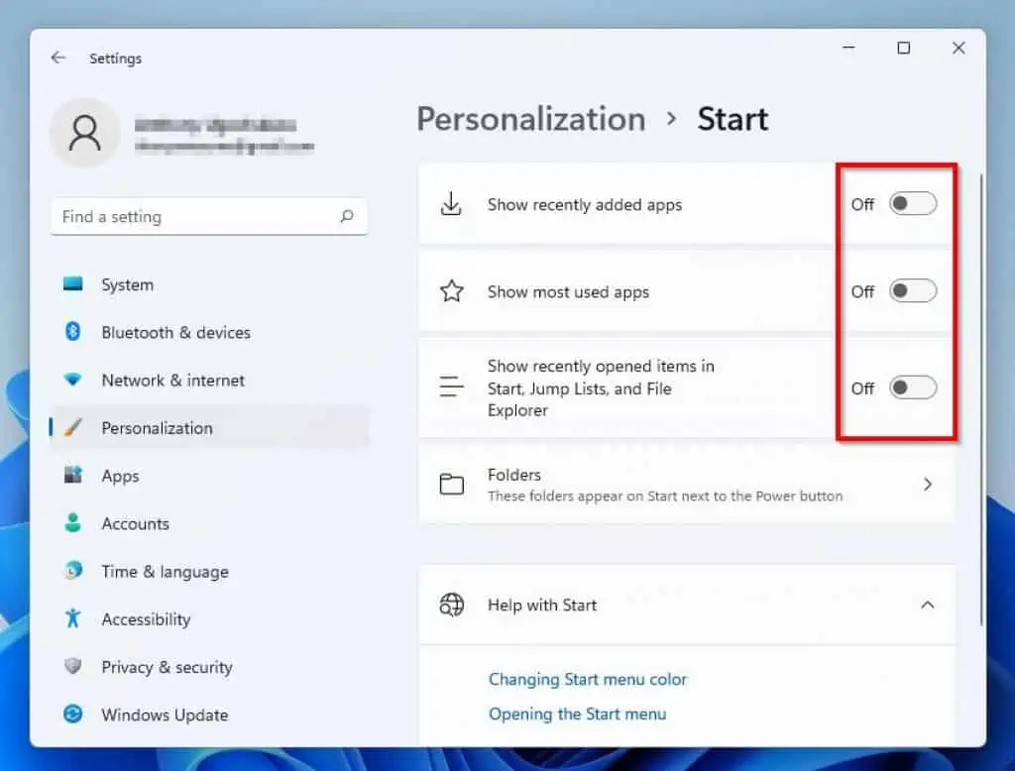Open Folders settings with chevron arrow
Image resolution: width=1015 pixels, height=771 pixels.
click(927, 485)
